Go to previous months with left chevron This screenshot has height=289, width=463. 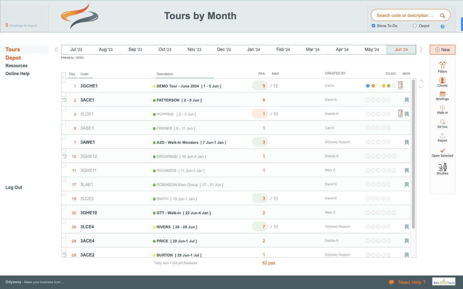coord(56,50)
